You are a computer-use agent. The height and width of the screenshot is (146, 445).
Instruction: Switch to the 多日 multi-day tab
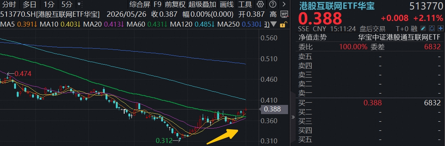pyautogui.click(x=30, y=4)
